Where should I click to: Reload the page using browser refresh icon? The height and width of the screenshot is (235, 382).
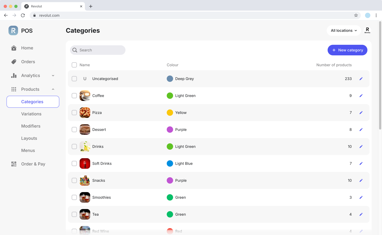click(23, 15)
